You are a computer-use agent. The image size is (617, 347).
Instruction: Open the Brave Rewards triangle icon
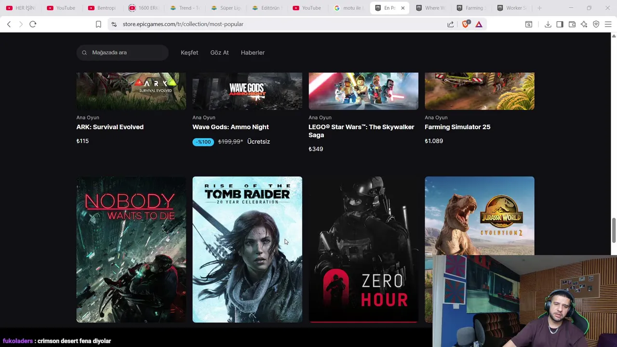click(479, 24)
